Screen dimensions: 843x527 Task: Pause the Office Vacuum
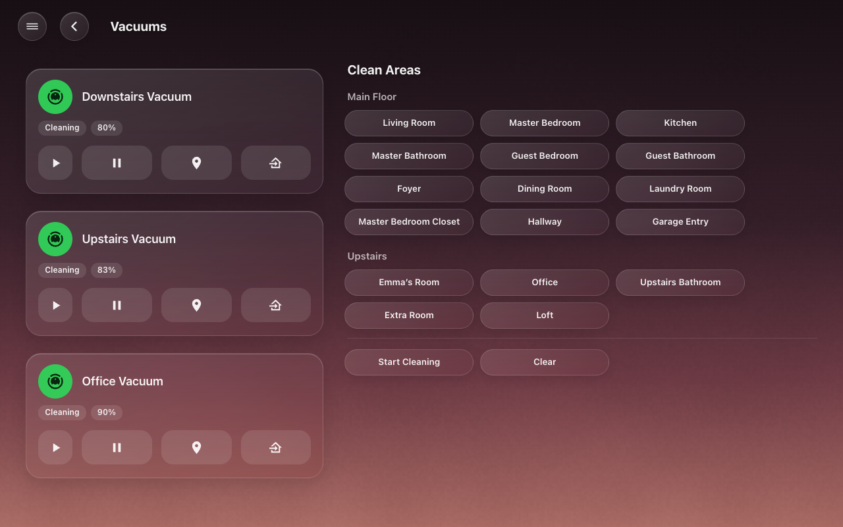click(117, 447)
